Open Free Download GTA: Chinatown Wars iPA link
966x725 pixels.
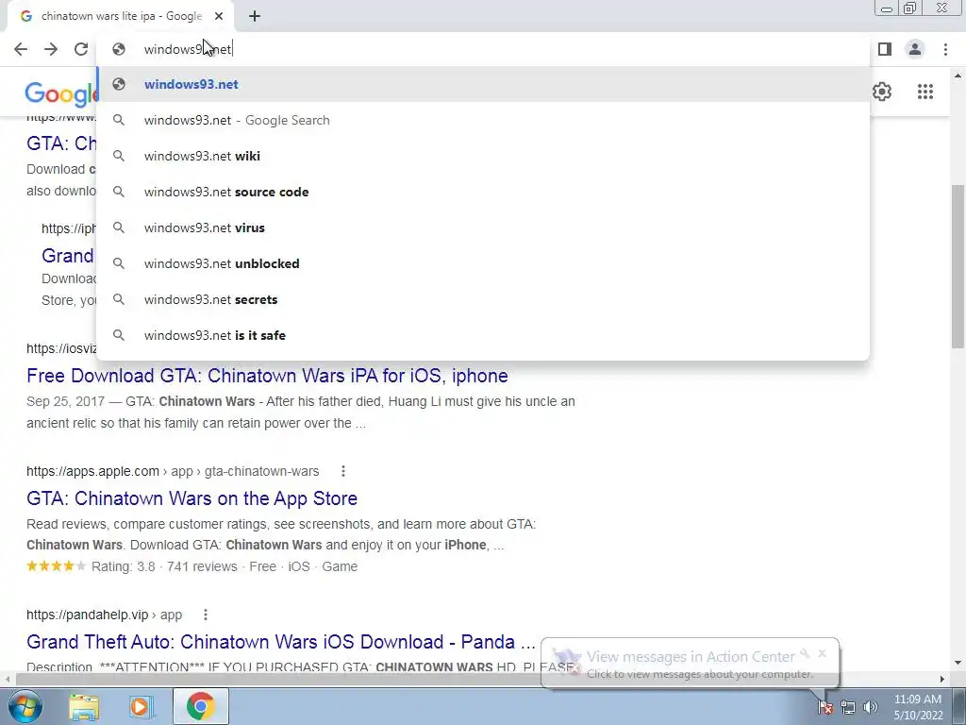click(267, 376)
